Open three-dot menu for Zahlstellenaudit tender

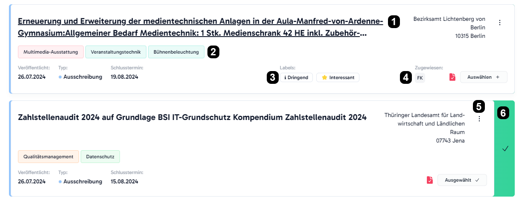[x=479, y=119]
